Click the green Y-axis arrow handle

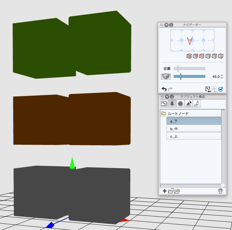[72, 163]
